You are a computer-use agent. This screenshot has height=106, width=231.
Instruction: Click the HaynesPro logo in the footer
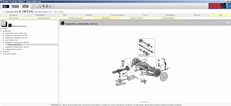click(56, 105)
